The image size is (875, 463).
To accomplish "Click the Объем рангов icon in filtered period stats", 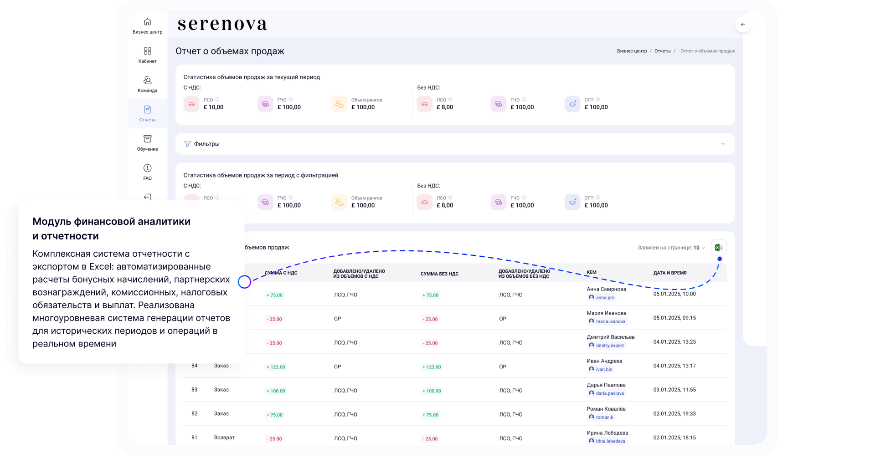I will pyautogui.click(x=339, y=202).
